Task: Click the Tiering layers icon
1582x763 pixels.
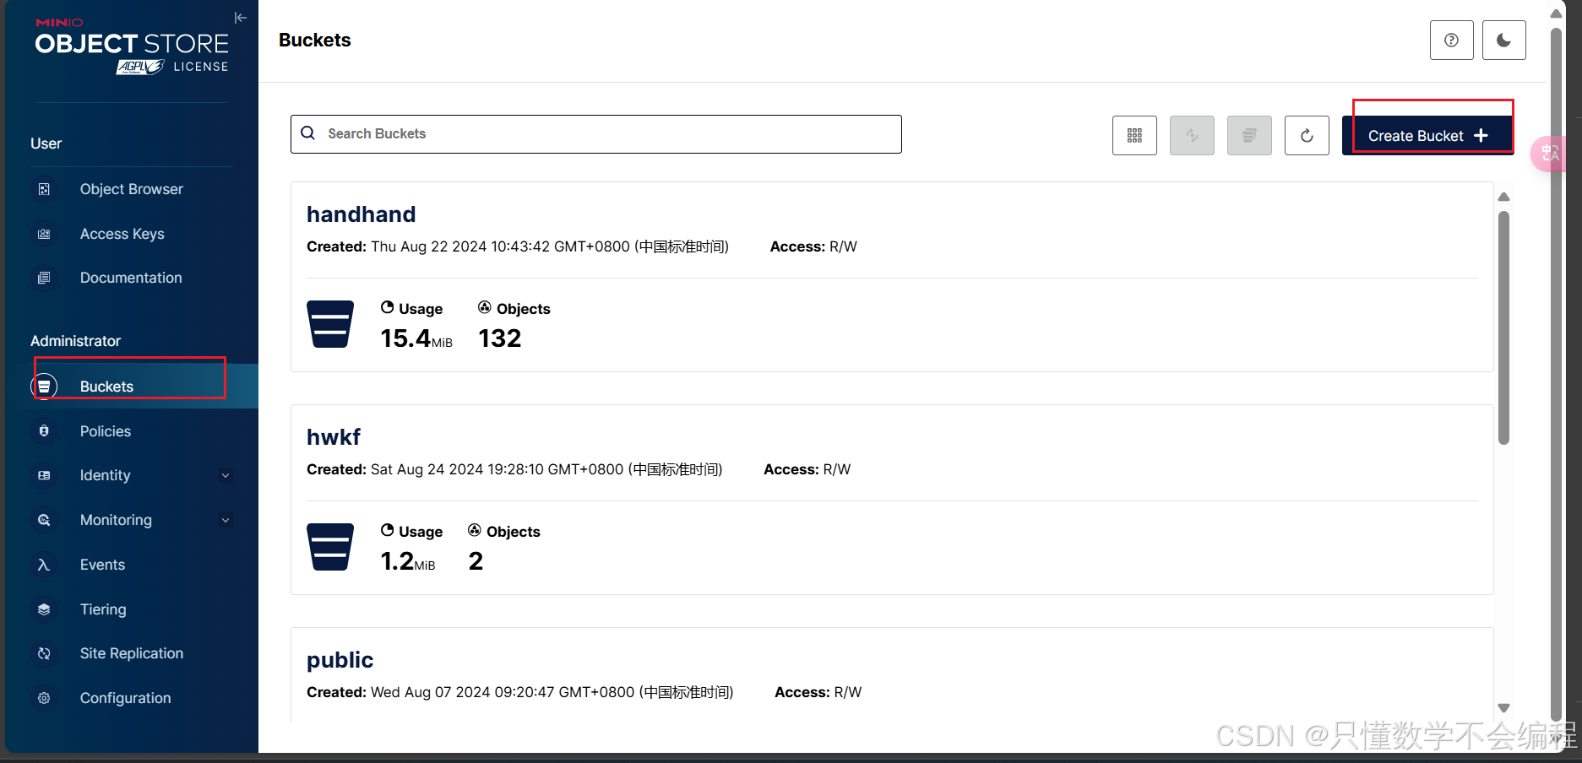Action: pyautogui.click(x=44, y=609)
